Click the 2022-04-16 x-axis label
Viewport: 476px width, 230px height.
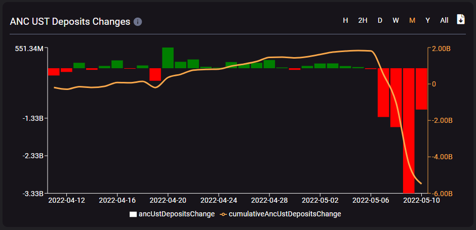point(117,200)
